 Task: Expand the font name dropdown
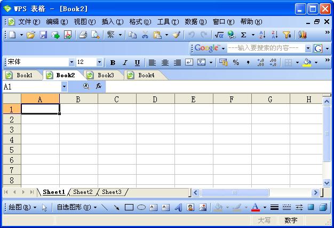[72, 62]
